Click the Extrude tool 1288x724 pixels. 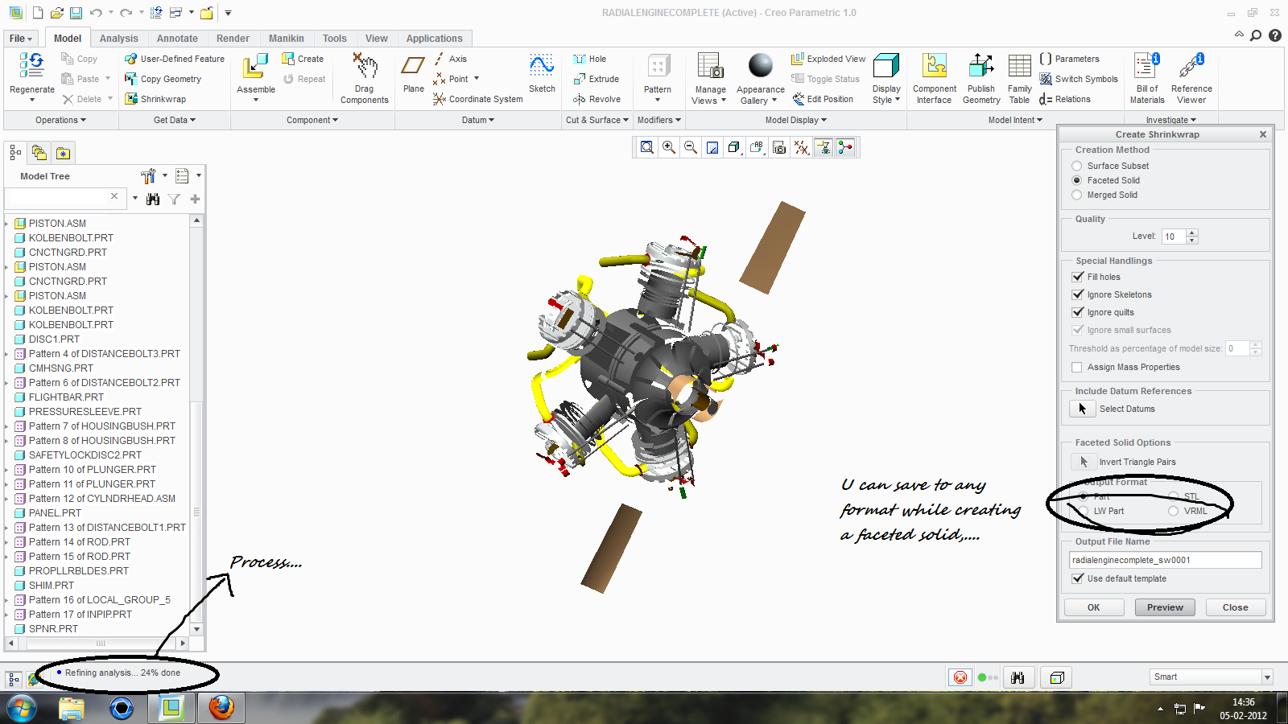pos(596,79)
